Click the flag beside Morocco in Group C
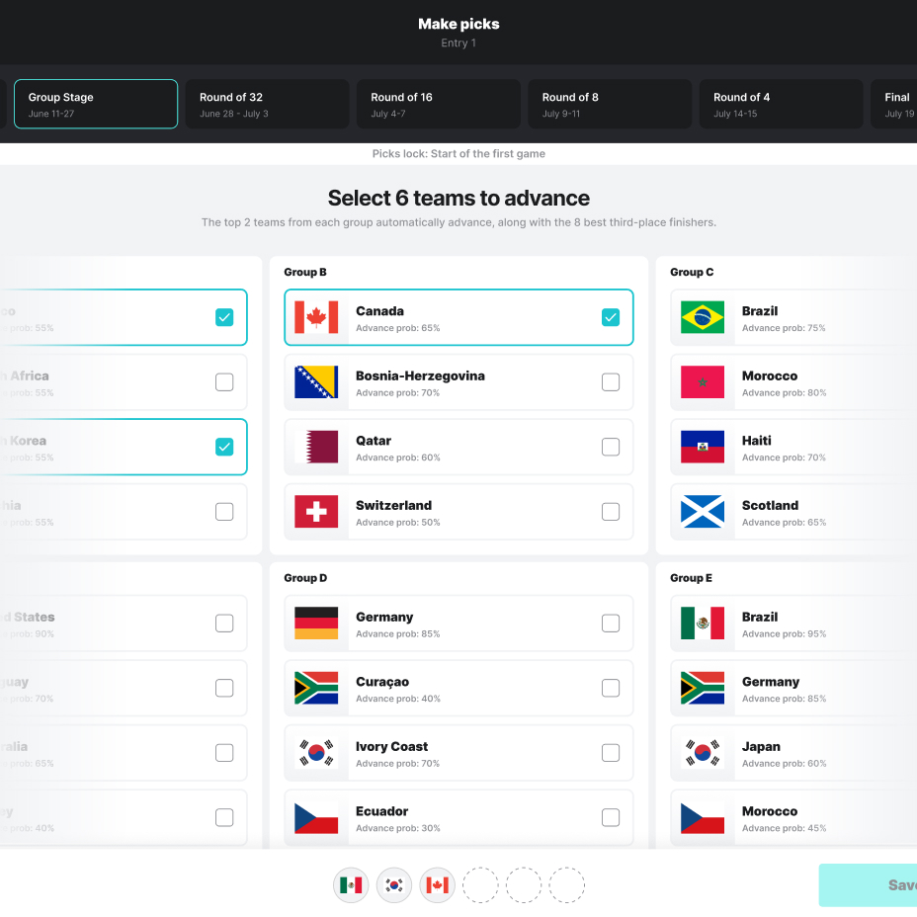The image size is (917, 917). pyautogui.click(x=703, y=381)
